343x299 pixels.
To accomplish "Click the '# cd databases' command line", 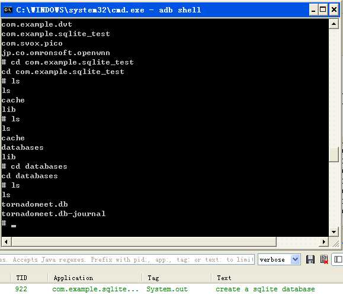I will click(x=34, y=166).
